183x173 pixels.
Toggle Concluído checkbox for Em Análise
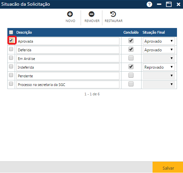pyautogui.click(x=131, y=58)
